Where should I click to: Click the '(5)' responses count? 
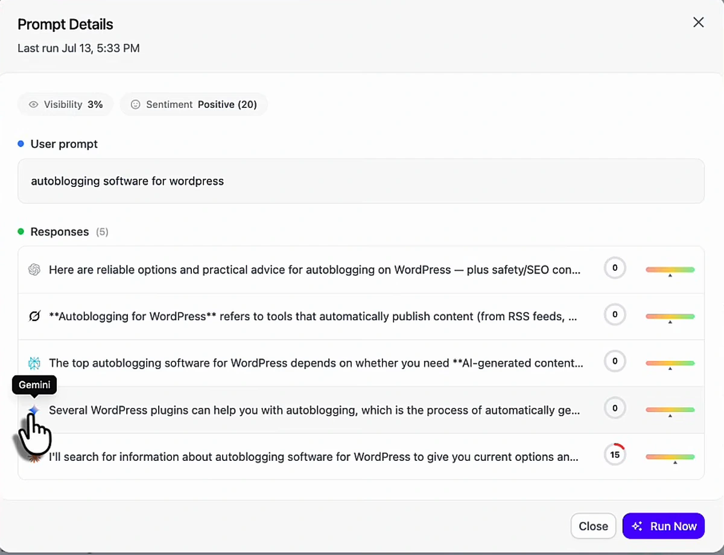point(102,232)
